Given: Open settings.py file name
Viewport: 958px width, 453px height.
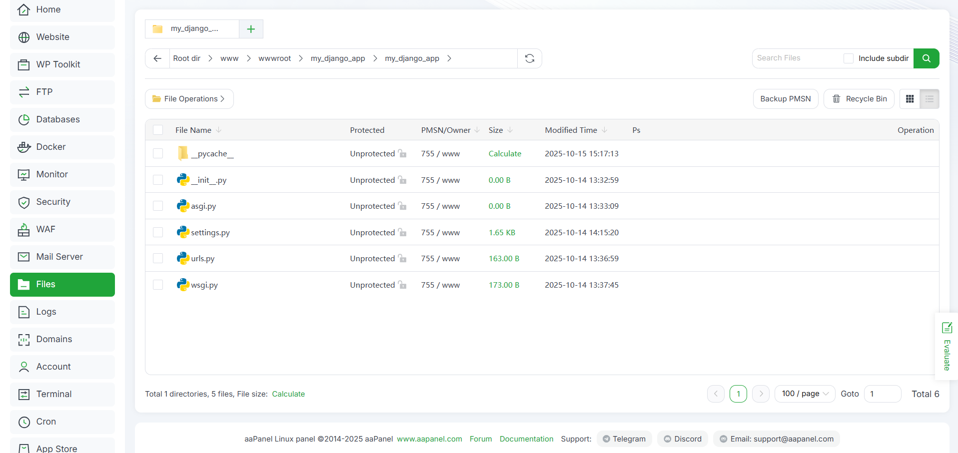Looking at the screenshot, I should click(210, 232).
